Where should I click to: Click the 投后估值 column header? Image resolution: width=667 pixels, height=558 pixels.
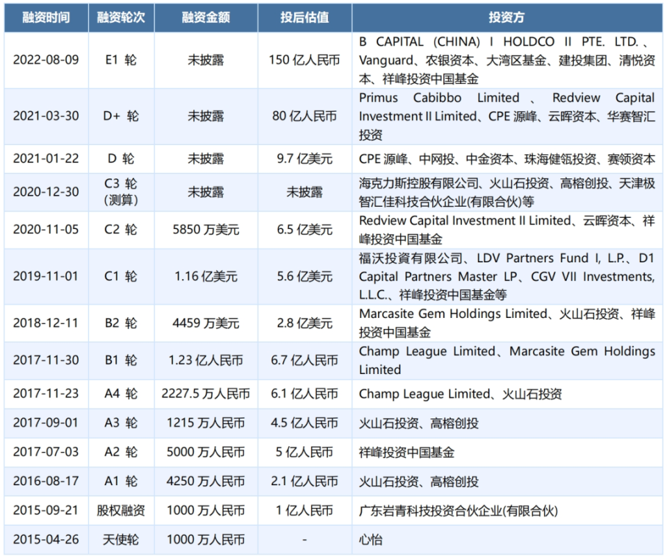pyautogui.click(x=304, y=18)
